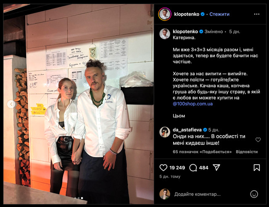Save the post with the bookmark icon
269x207 pixels.
tap(257, 168)
